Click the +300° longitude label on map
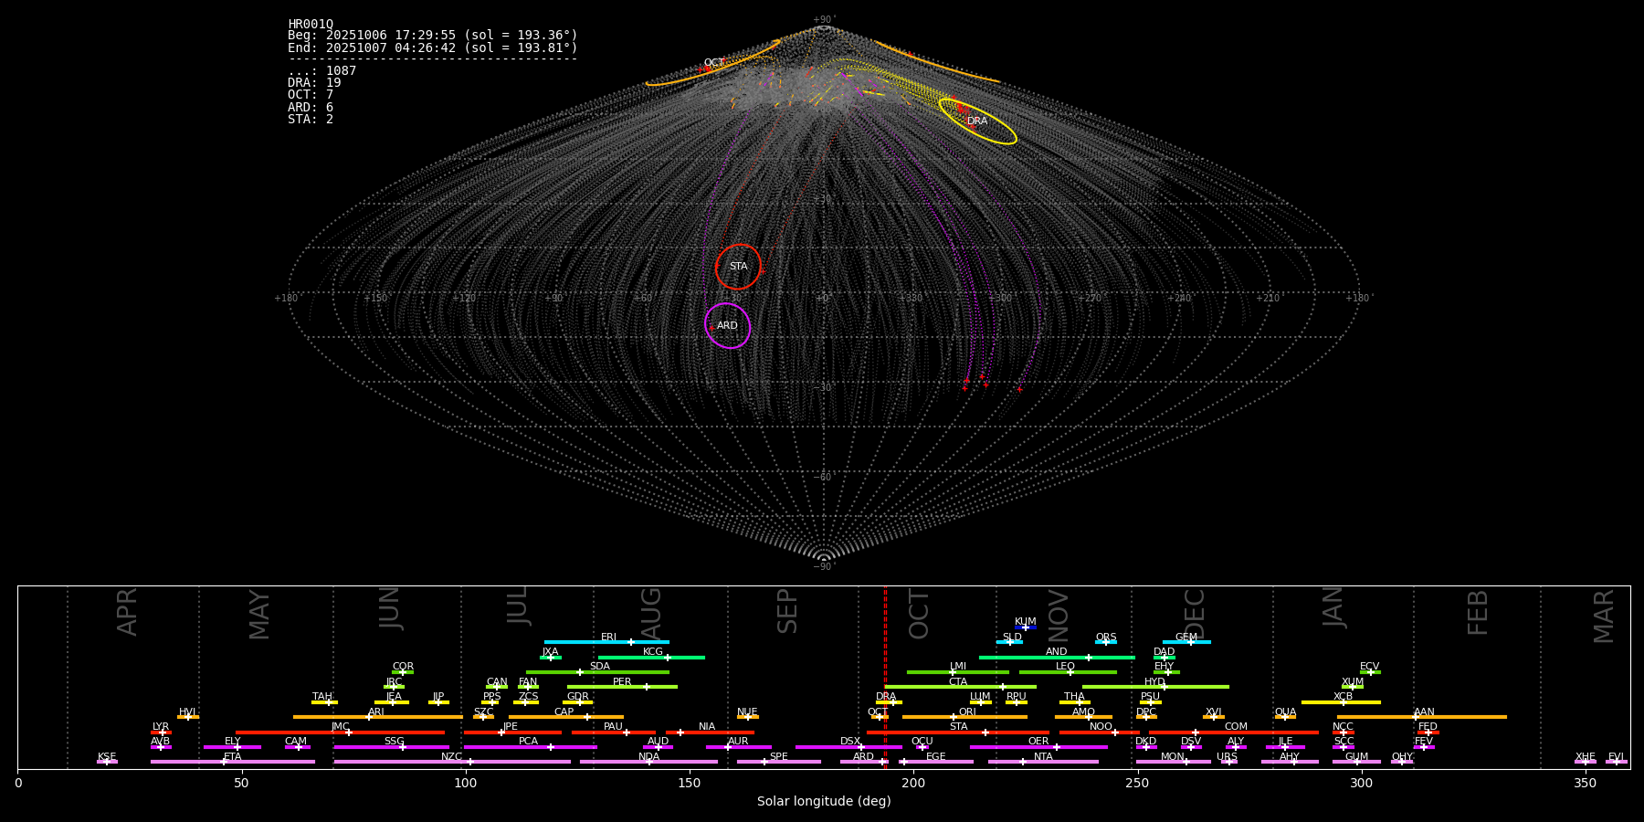This screenshot has width=1644, height=822. click(x=1000, y=299)
